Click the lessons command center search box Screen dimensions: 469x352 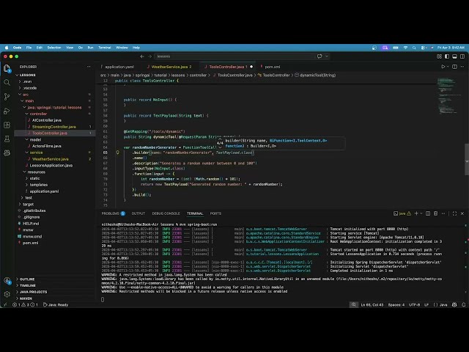click(x=241, y=56)
